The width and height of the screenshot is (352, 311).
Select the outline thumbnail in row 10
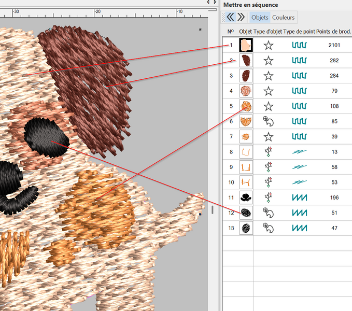pyautogui.click(x=246, y=182)
